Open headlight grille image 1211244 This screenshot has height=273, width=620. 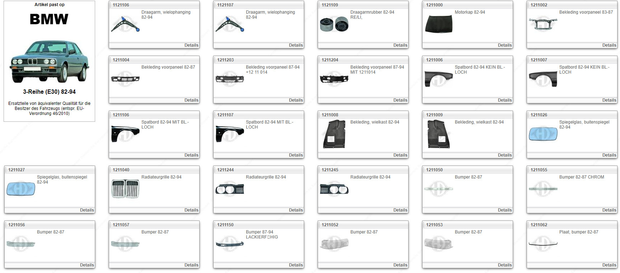coord(229,189)
